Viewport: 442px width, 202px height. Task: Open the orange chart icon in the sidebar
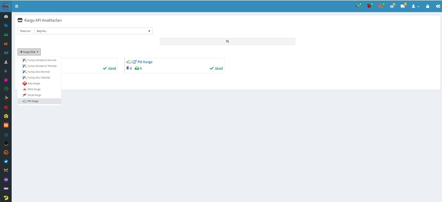pos(6,44)
